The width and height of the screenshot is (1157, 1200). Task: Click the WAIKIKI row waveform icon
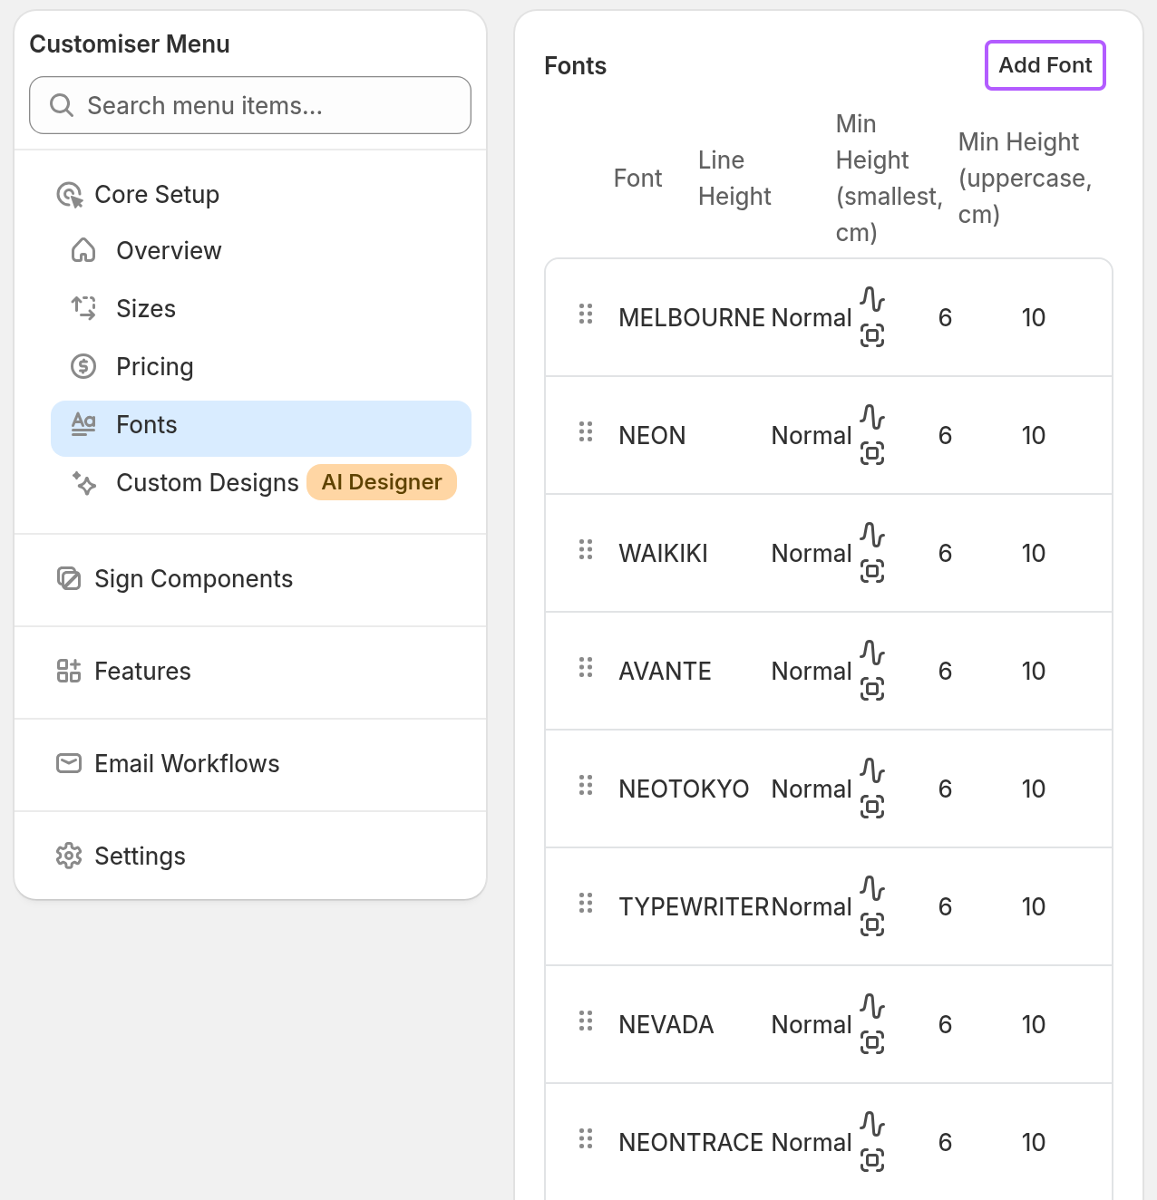[x=872, y=535]
